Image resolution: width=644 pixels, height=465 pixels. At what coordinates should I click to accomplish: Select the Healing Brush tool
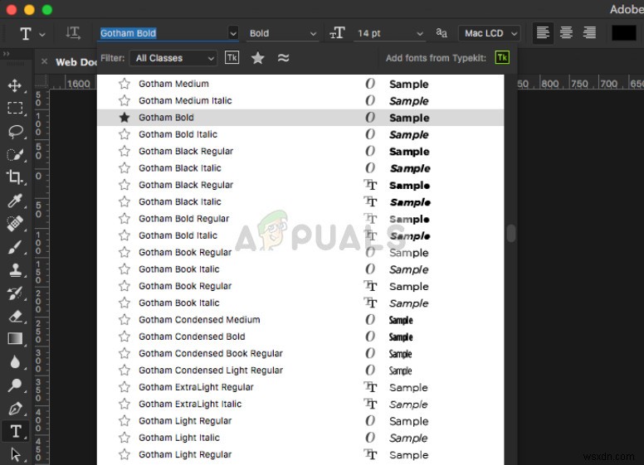click(x=15, y=224)
